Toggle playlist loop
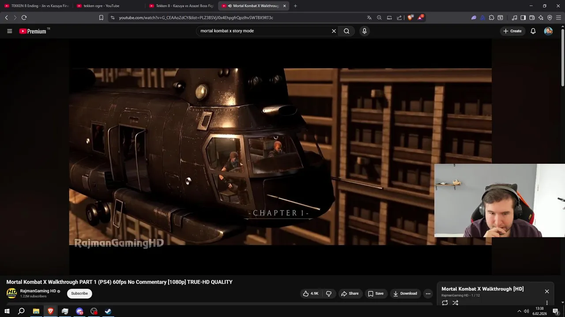The image size is (565, 317). (444, 303)
